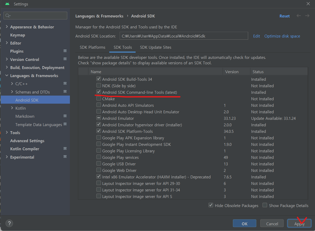Click the project-level icon beside Version Control

click(65, 59)
